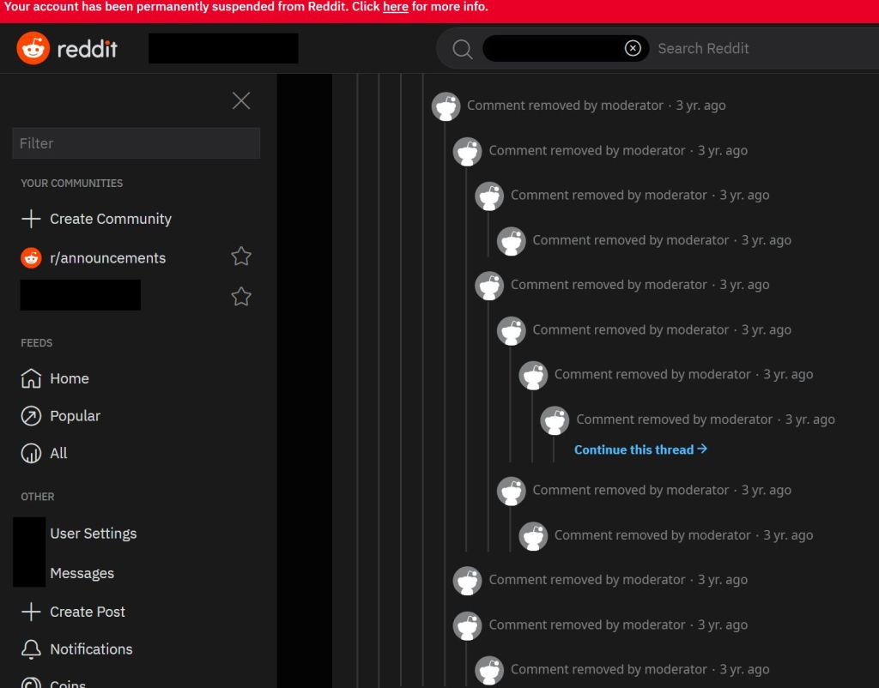Viewport: 879px width, 688px height.
Task: Click the Search Reddit field
Action: [x=703, y=49]
